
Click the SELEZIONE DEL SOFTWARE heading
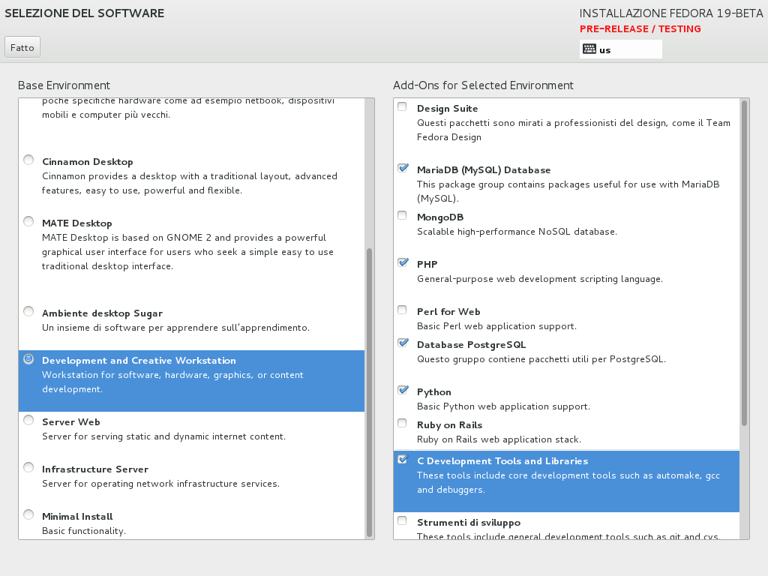pos(85,13)
